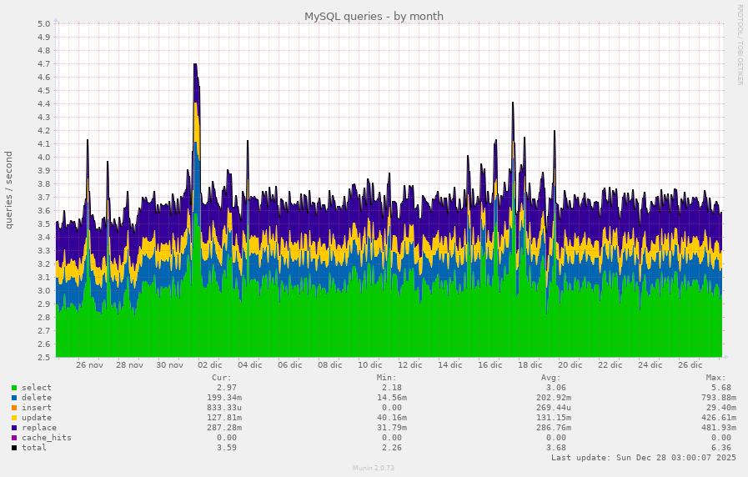Screen dimensions: 748x477
Task: Click the yellow update legend swatch
Action: click(x=14, y=418)
